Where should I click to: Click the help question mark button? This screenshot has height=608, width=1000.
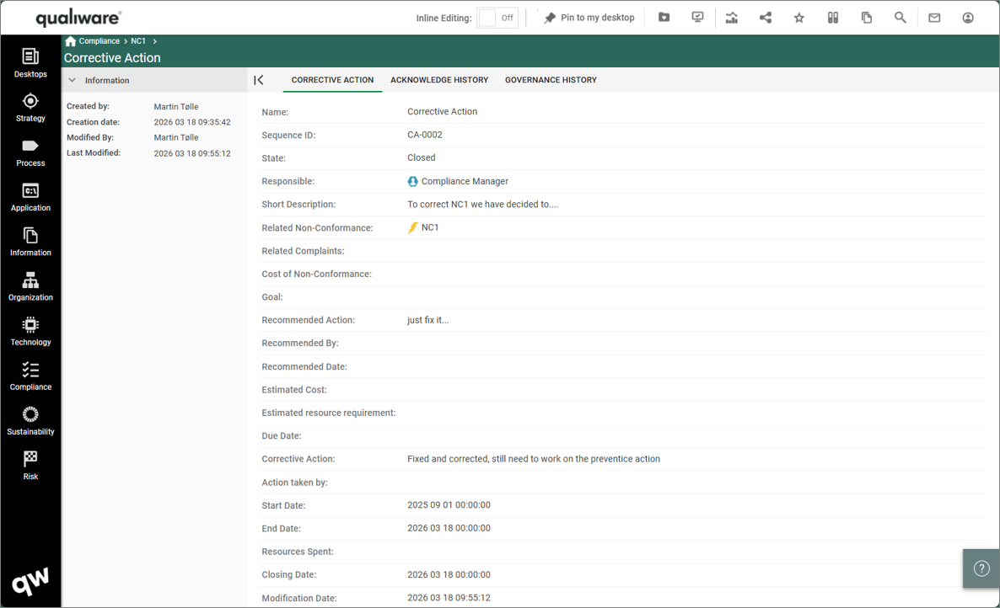click(981, 568)
